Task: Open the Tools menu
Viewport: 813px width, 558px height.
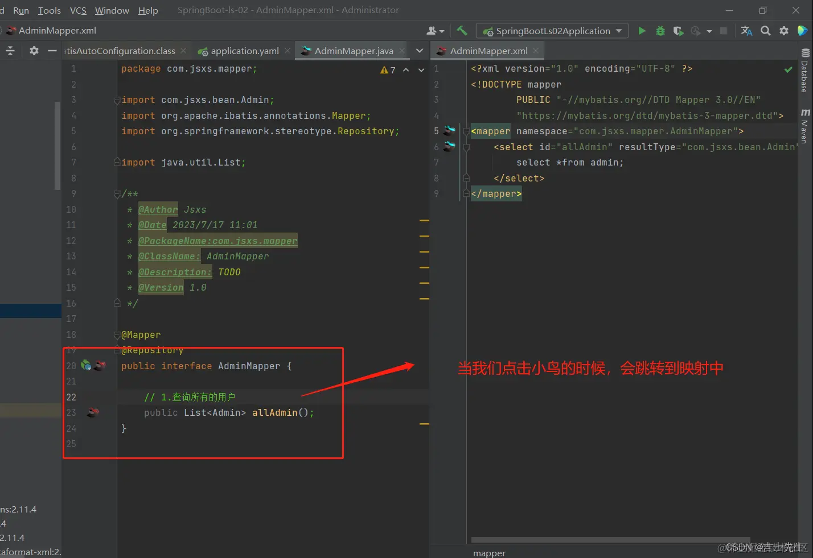Action: [50, 10]
